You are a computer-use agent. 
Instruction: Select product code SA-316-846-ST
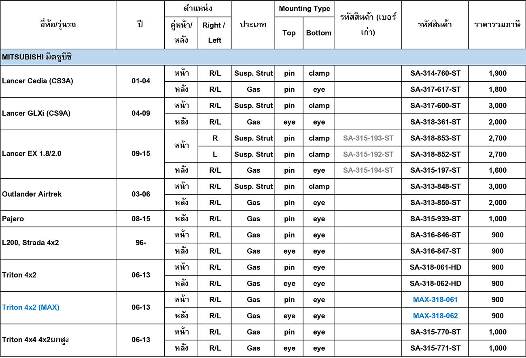point(435,235)
